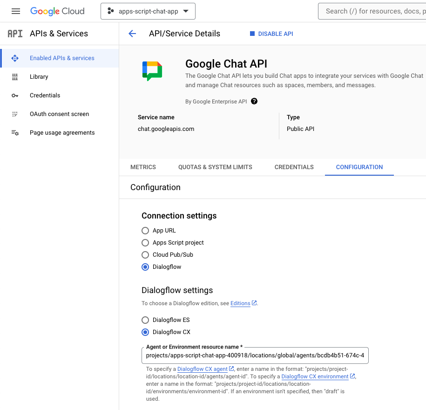Click the Google Cloud logo
Image resolution: width=426 pixels, height=410 pixels.
pos(57,11)
